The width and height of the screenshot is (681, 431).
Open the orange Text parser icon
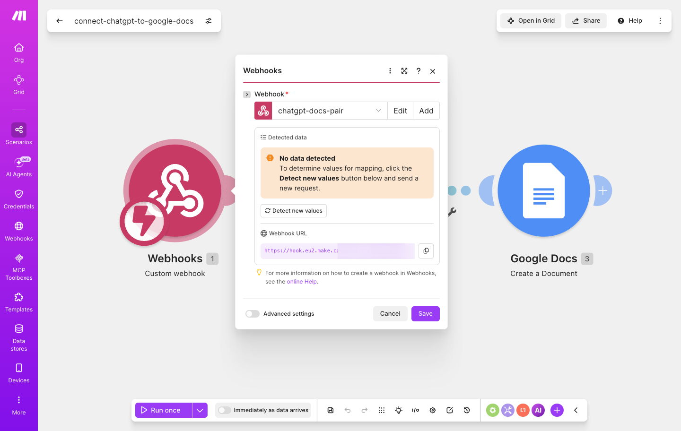coord(523,410)
